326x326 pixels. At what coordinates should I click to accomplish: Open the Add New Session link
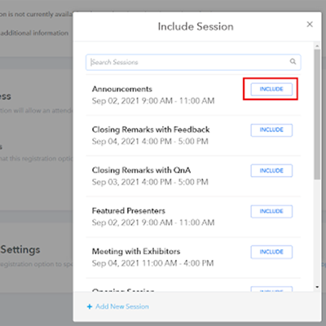(122, 306)
